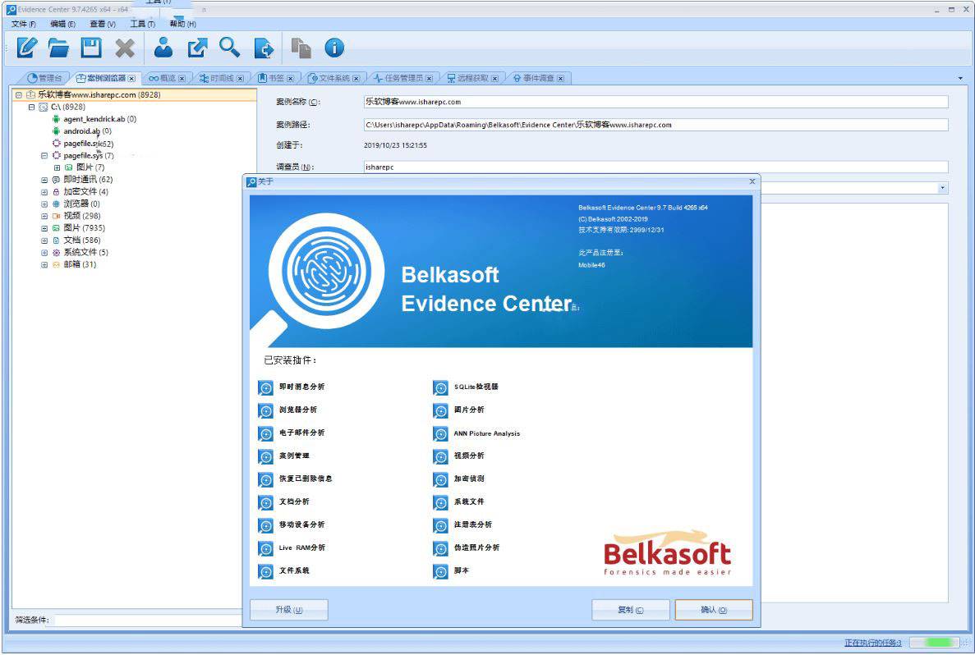Expand the 加密文件 (4) node
This screenshot has height=655, width=975.
coord(44,192)
